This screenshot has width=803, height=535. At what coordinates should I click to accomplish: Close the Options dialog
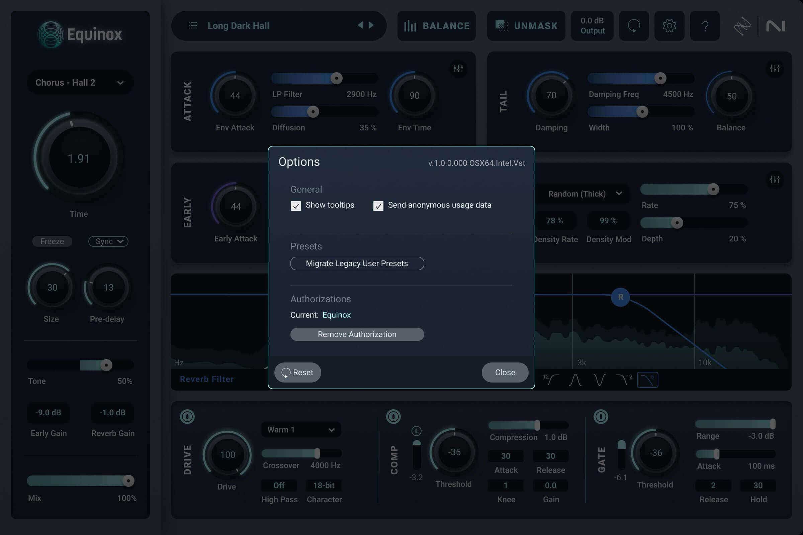[505, 372]
